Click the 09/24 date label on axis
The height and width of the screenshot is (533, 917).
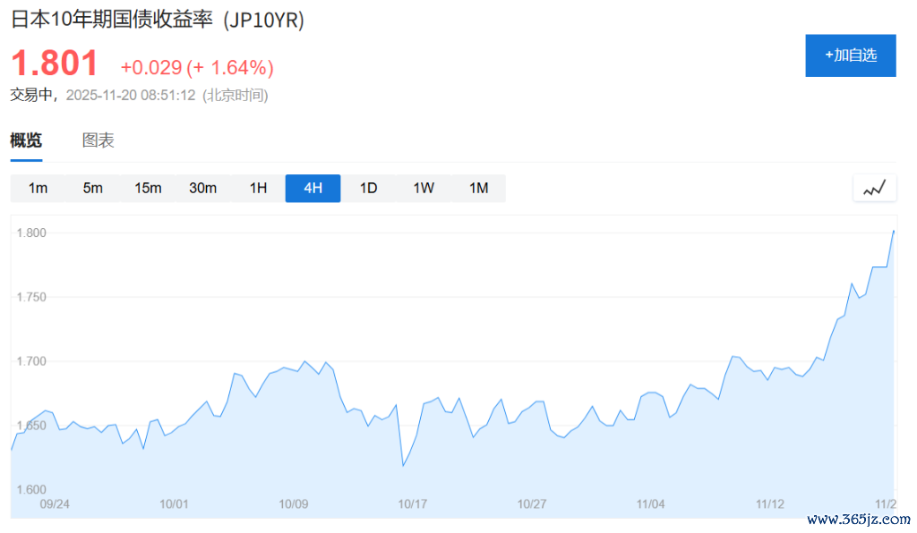[x=55, y=504]
